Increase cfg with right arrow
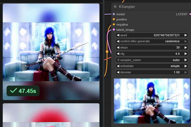This screenshot has height=127, width=191. point(186,54)
